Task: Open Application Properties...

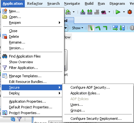Action: coord(32,101)
